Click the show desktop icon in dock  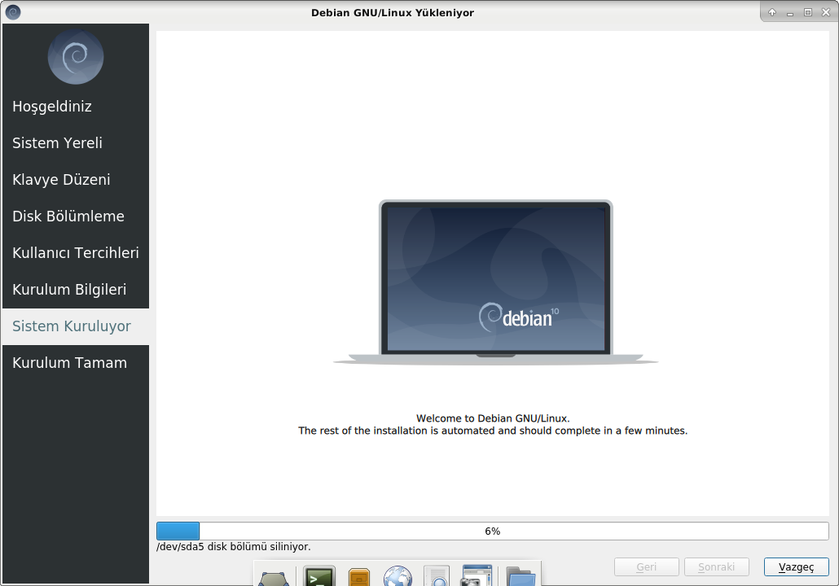pyautogui.click(x=274, y=579)
